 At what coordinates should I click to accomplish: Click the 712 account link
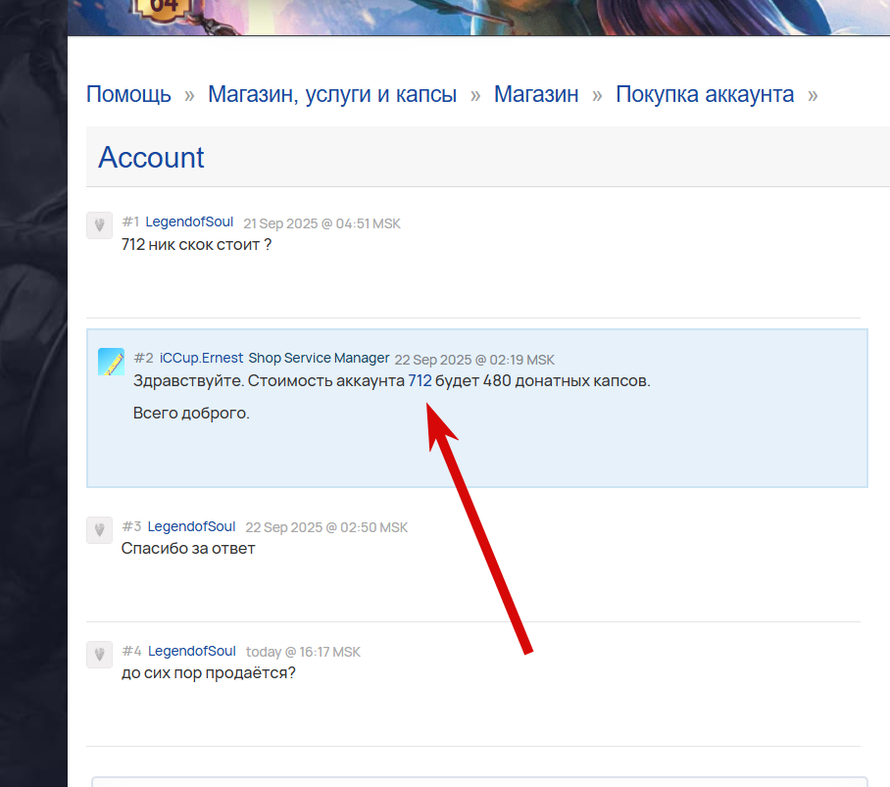(420, 380)
